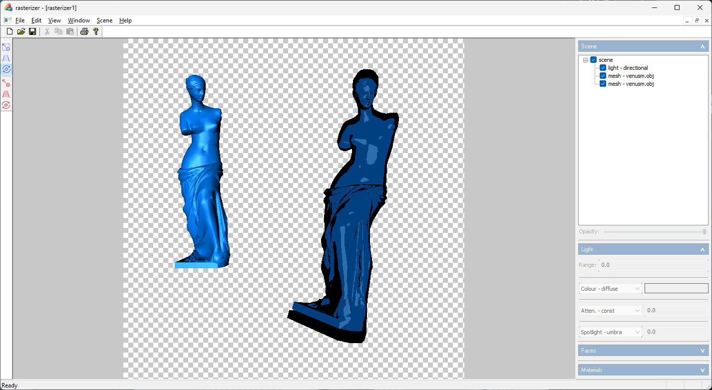The height and width of the screenshot is (390, 712).
Task: Restore the inner rasterizer1 document window
Action: click(x=697, y=20)
